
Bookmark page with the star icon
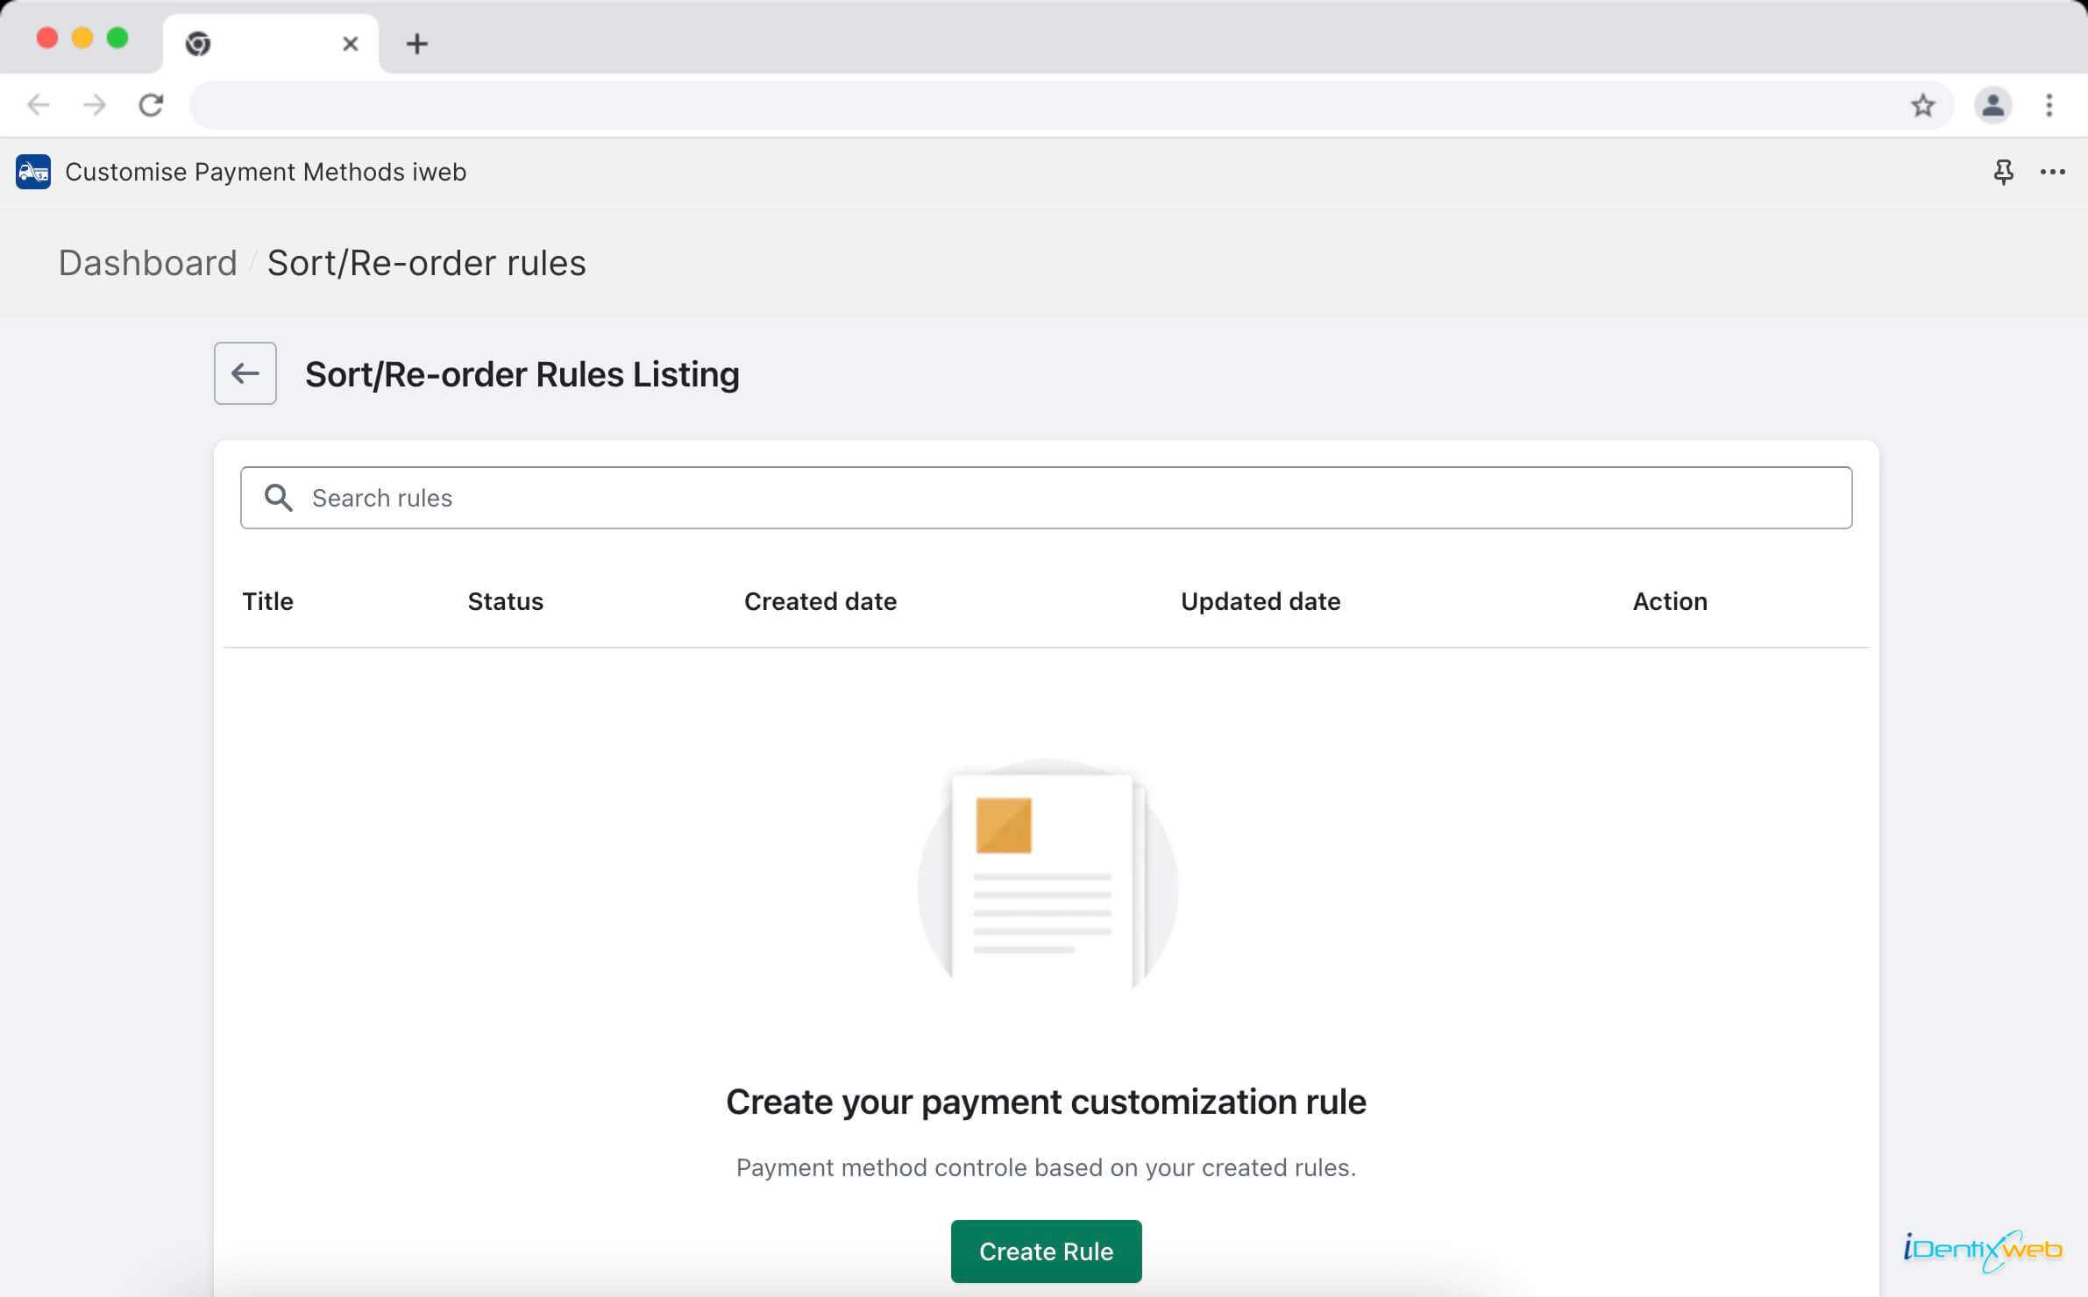pos(1922,105)
